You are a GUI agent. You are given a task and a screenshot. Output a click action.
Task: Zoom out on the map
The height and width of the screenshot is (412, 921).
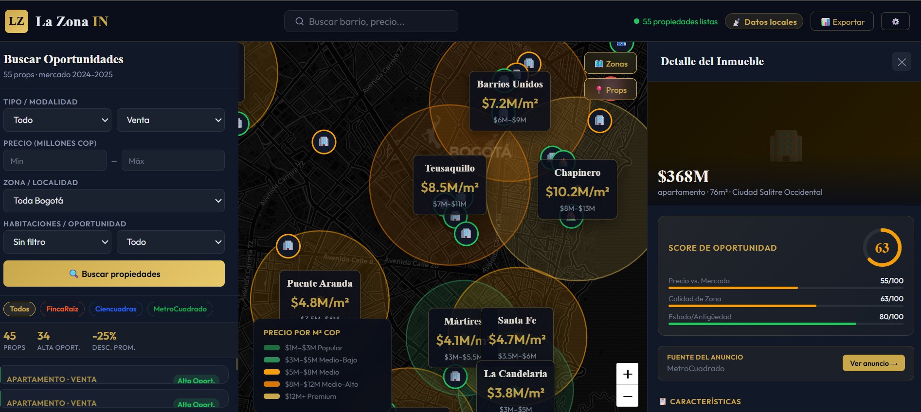pyautogui.click(x=628, y=396)
